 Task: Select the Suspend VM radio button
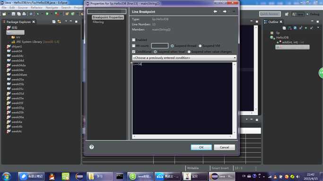pos(200,46)
